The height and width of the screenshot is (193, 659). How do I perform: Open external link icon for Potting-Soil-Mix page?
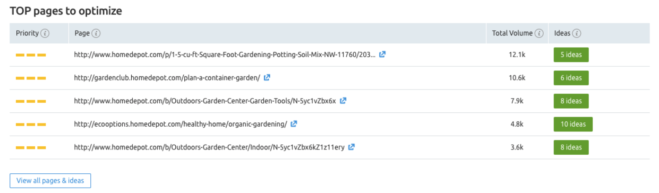[382, 54]
